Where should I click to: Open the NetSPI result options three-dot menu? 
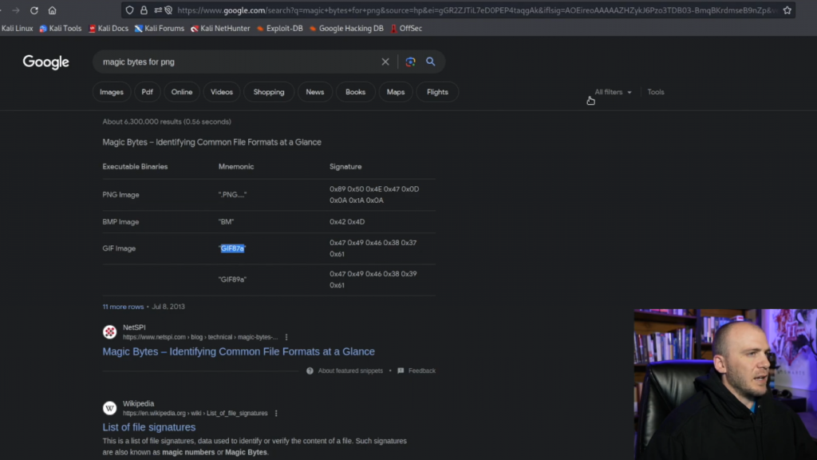coord(286,337)
